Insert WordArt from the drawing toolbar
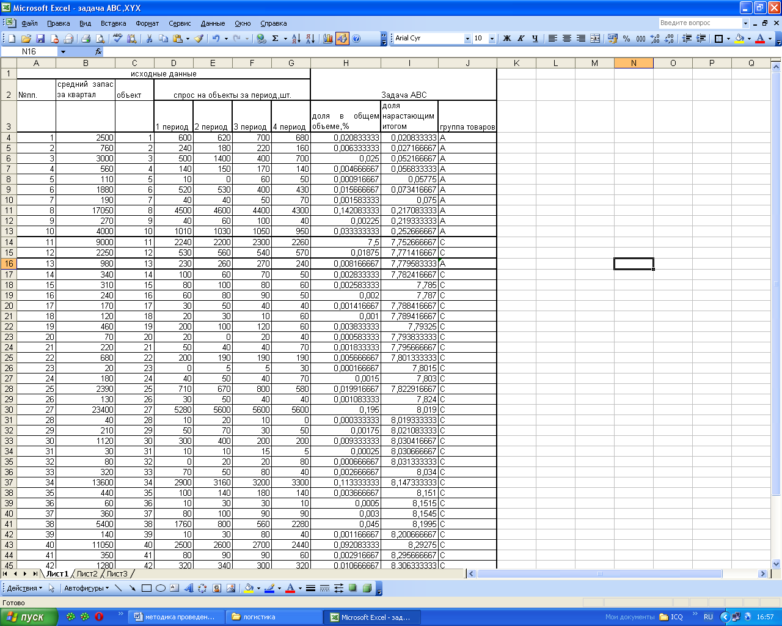The height and width of the screenshot is (626, 782). [x=189, y=588]
